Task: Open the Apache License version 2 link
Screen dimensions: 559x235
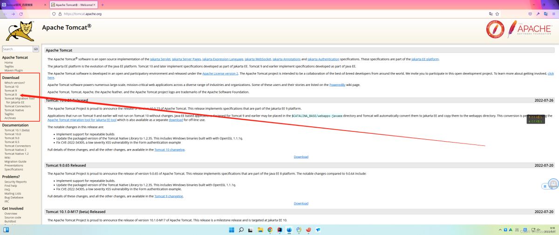Action: [x=220, y=73]
